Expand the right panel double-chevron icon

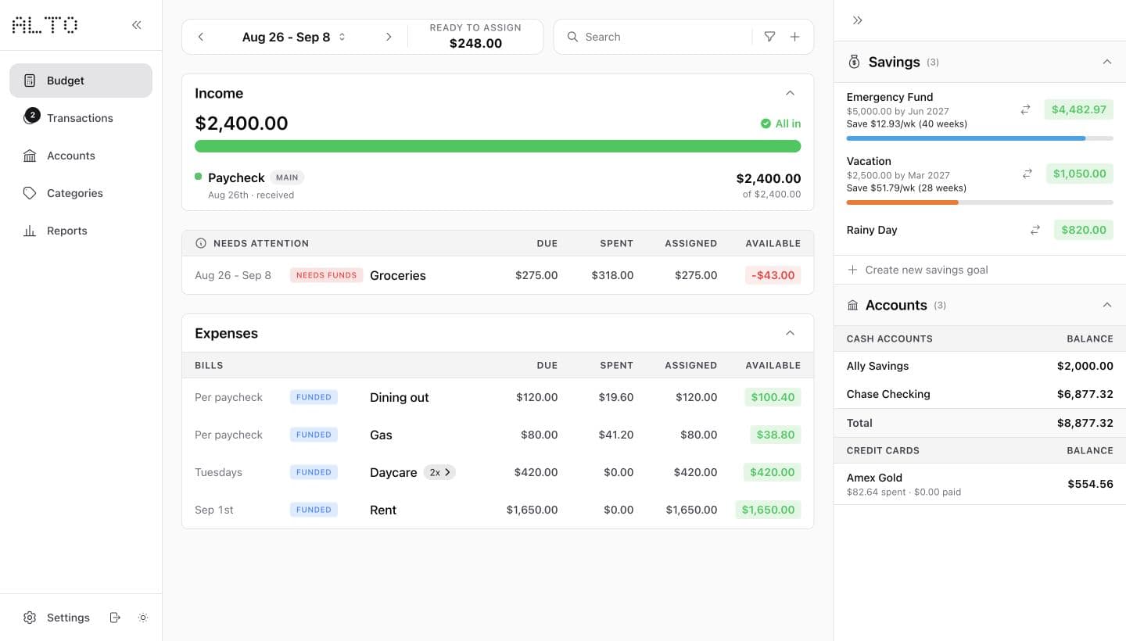pos(858,20)
